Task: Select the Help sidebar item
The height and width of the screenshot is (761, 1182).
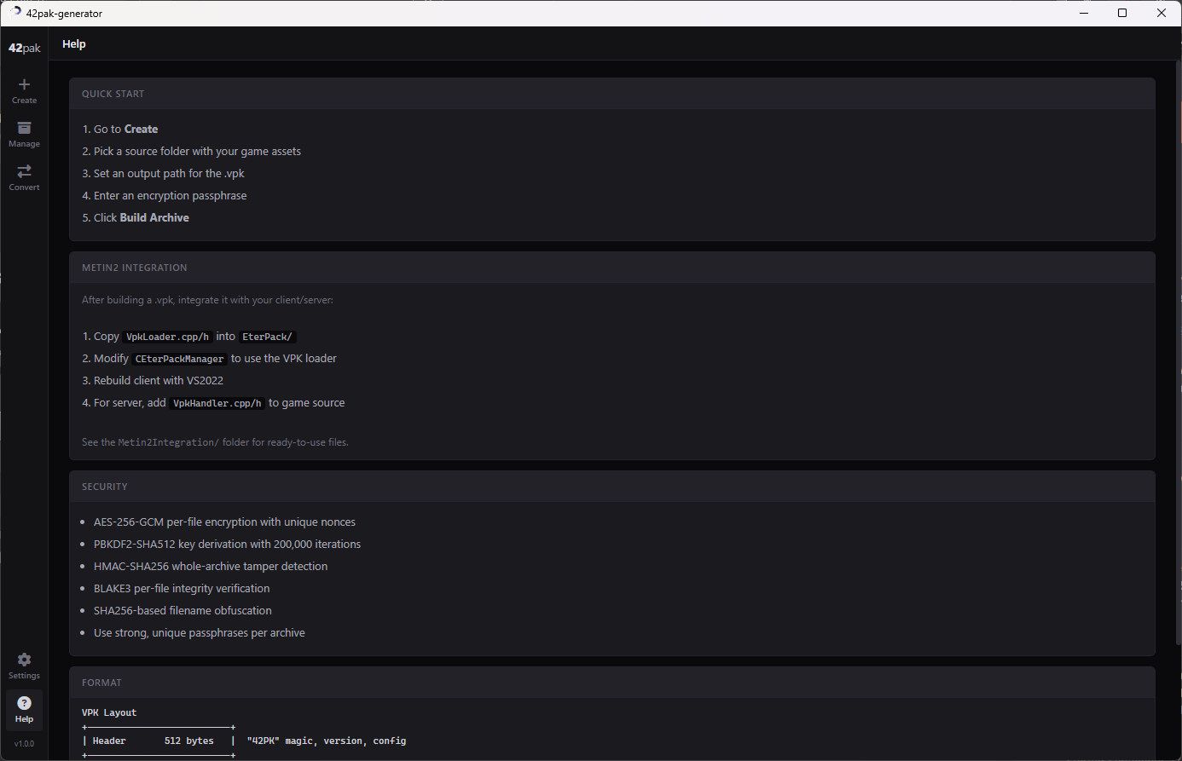Action: 24,710
